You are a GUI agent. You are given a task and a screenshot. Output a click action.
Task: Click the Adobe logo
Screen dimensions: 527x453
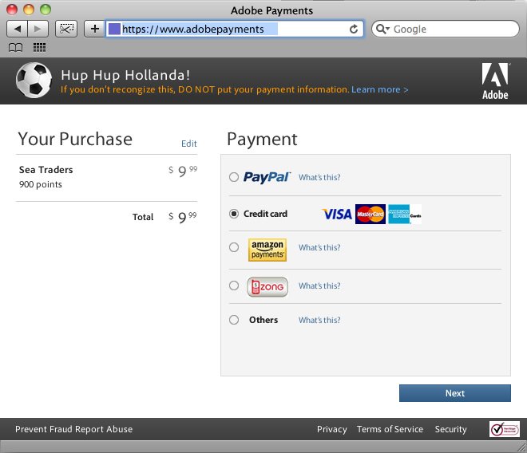click(495, 81)
